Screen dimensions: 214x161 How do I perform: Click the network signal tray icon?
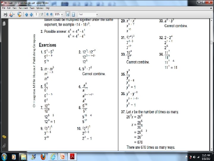click(x=198, y=157)
